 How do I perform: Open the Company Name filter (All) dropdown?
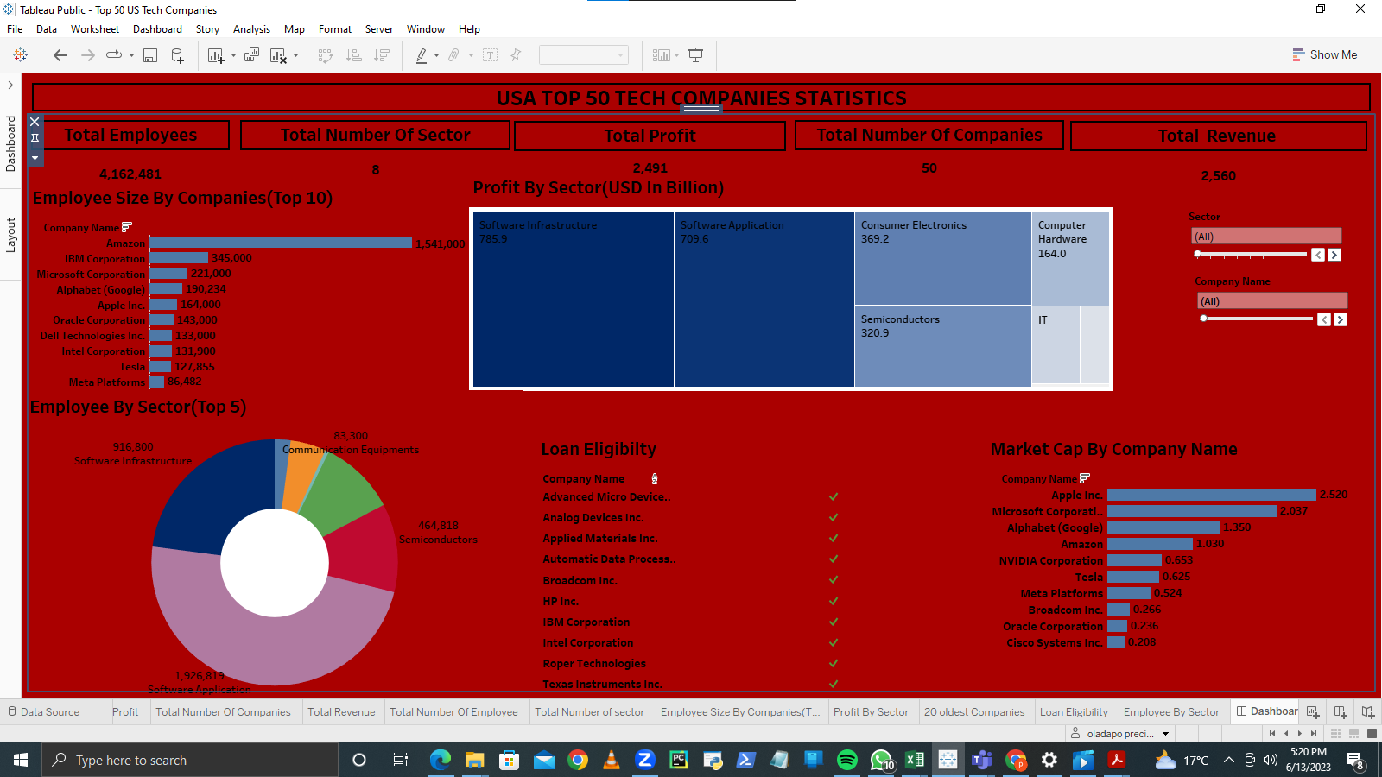1272,300
